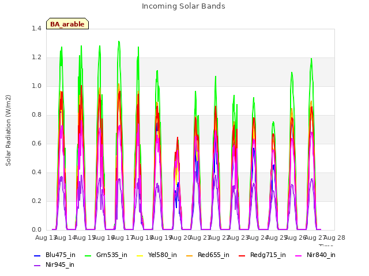Select the Yel580_in legend label
369x276 pixels.
click(163, 255)
